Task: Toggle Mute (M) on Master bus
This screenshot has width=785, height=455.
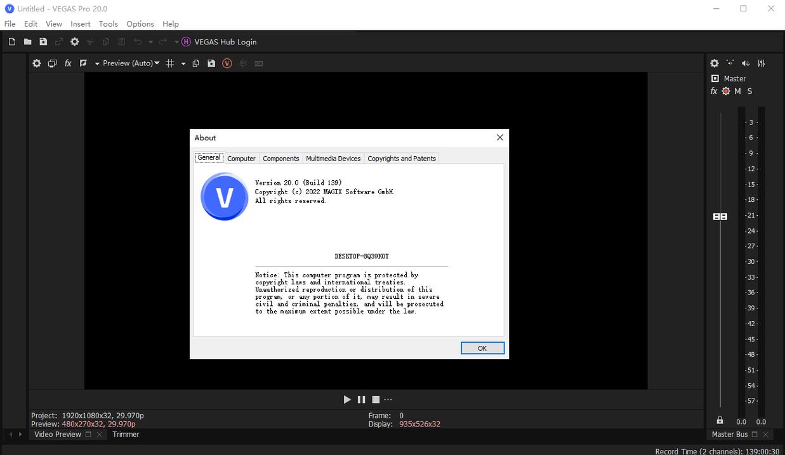Action: coord(737,91)
